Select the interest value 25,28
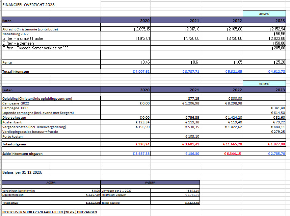Screen dimensions: 290x216 click(280, 62)
